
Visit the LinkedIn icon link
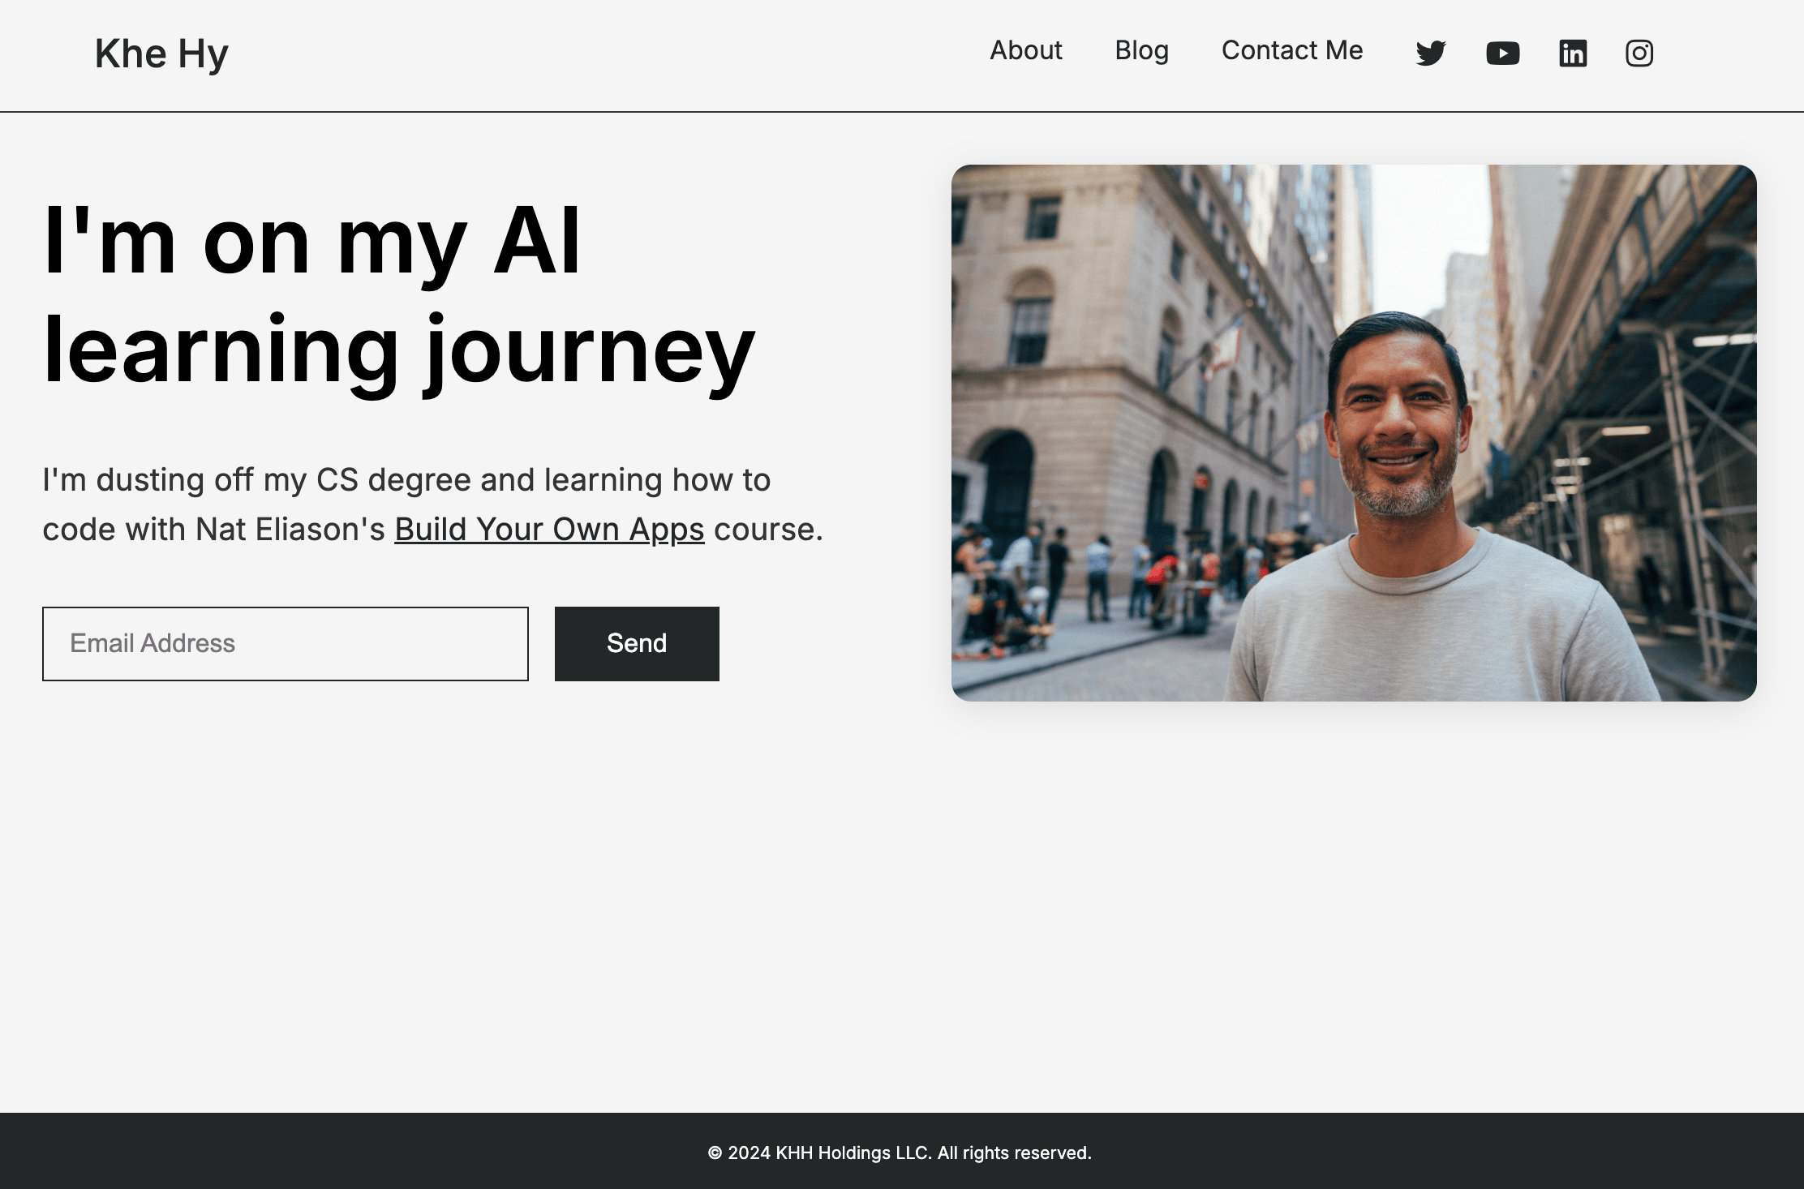[x=1573, y=54]
